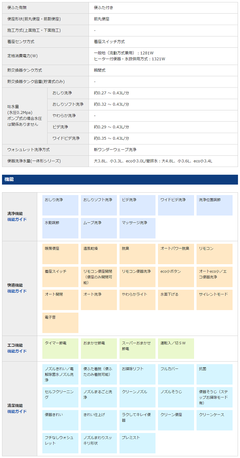The height and width of the screenshot is (458, 240).
Task: Click the 洗浄位置調節 feature tile
Action: coord(214,206)
